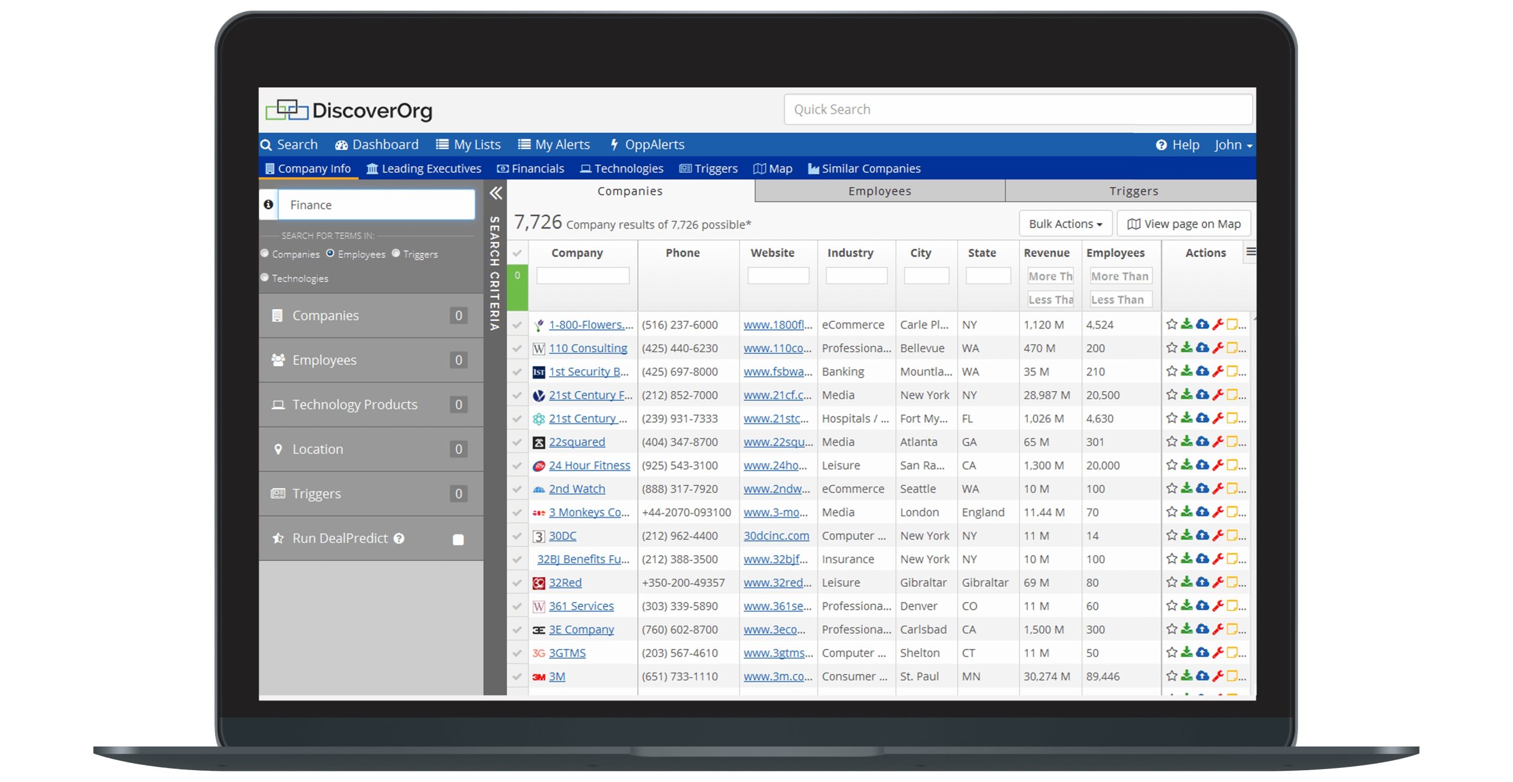This screenshot has width=1513, height=782.
Task: Click the Company column filter box
Action: coord(583,275)
